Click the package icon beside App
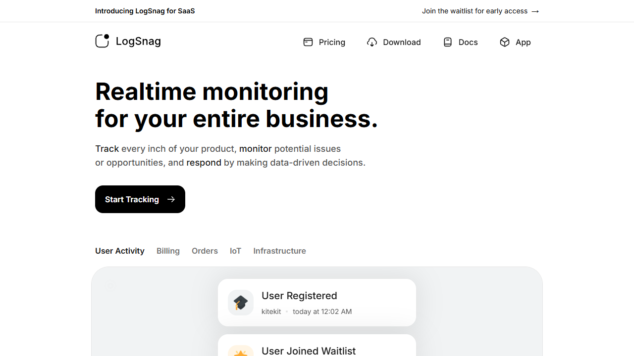This screenshot has width=634, height=356. (x=504, y=42)
